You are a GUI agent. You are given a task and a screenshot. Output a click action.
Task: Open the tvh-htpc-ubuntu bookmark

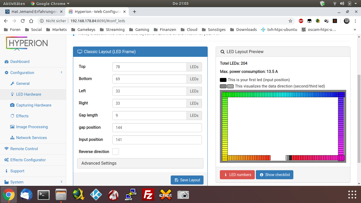[279, 30]
